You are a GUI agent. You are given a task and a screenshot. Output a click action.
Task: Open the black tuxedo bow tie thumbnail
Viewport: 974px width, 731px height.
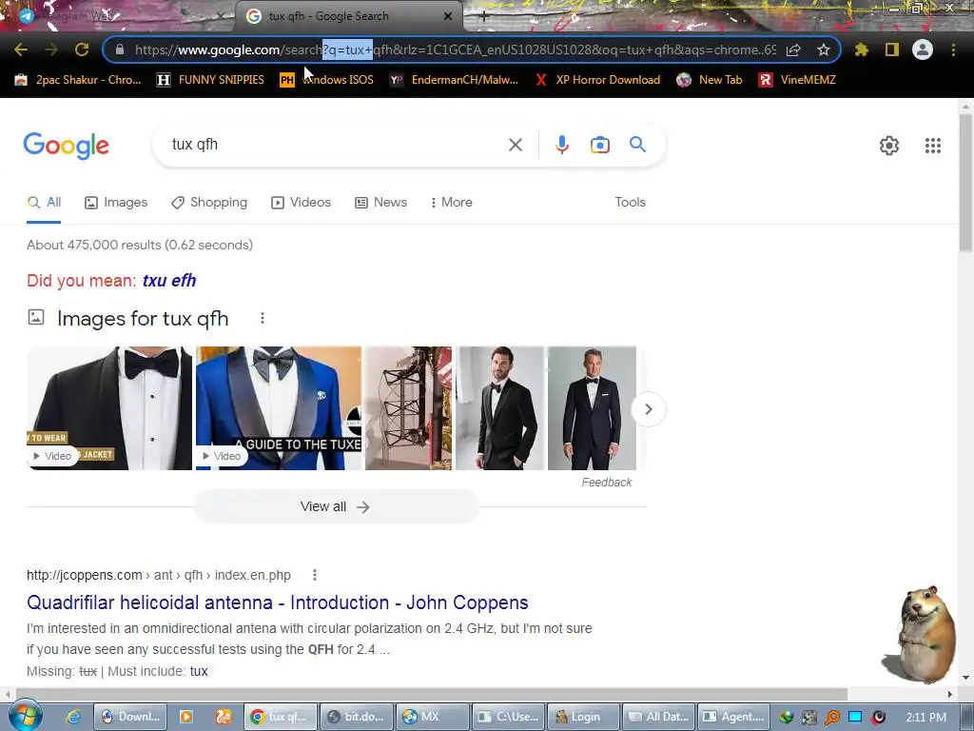click(x=109, y=407)
